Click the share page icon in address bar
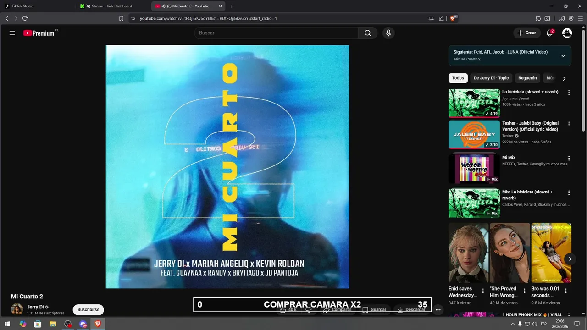587x330 pixels. 441,18
